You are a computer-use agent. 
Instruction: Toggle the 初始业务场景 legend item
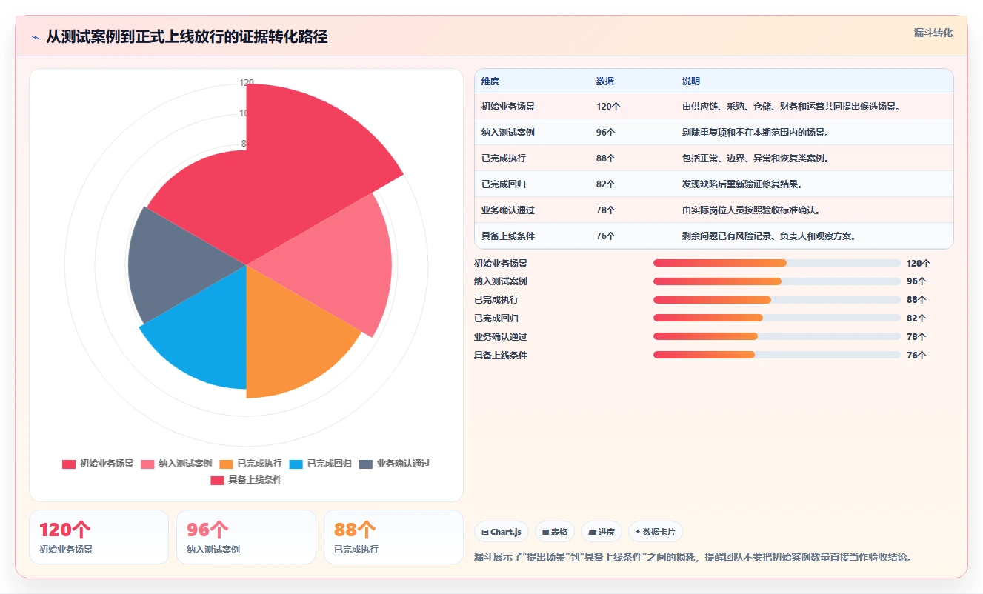tap(98, 464)
